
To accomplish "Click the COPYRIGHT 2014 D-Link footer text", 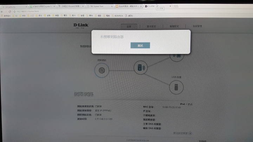I will (x=138, y=140).
